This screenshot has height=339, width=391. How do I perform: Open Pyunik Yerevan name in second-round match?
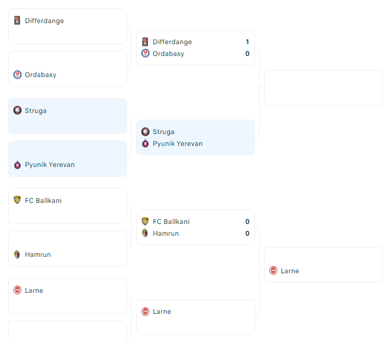coord(178,144)
